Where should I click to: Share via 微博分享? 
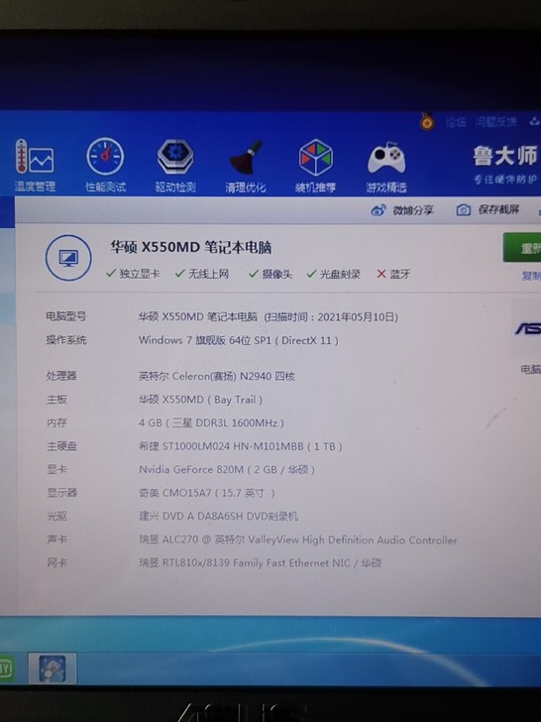[402, 210]
